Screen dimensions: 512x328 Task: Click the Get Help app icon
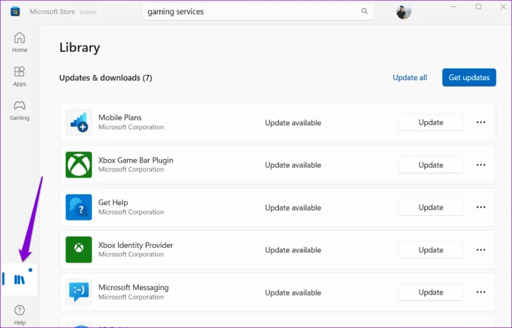(79, 207)
